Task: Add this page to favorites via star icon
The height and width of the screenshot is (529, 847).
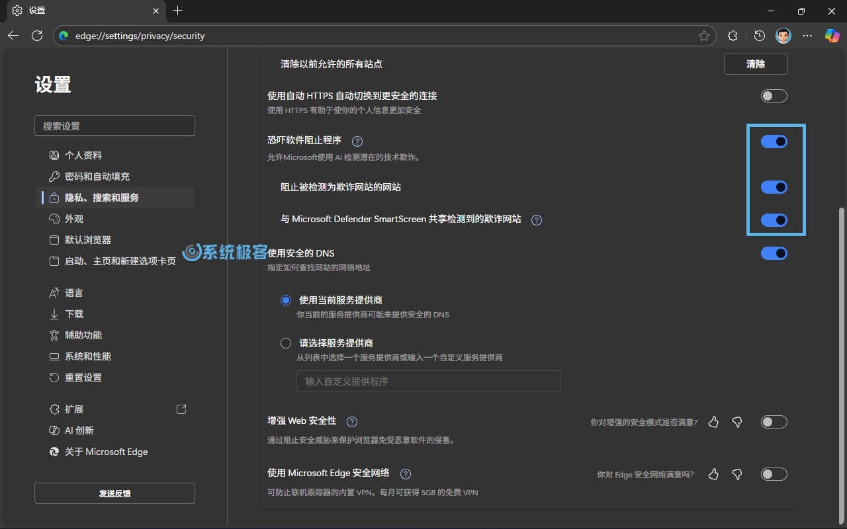Action: 705,36
